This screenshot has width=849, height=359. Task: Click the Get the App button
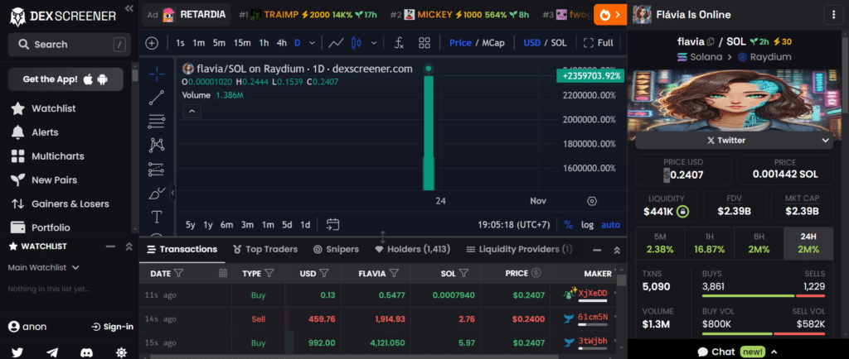[65, 79]
